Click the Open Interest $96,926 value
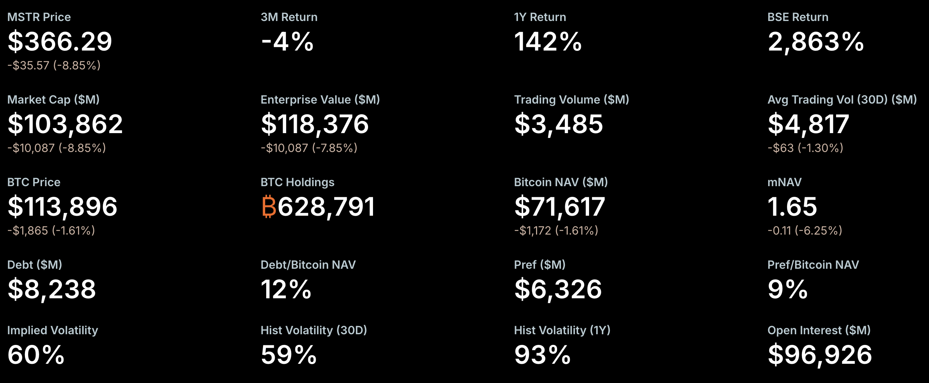The width and height of the screenshot is (929, 383). (x=820, y=355)
